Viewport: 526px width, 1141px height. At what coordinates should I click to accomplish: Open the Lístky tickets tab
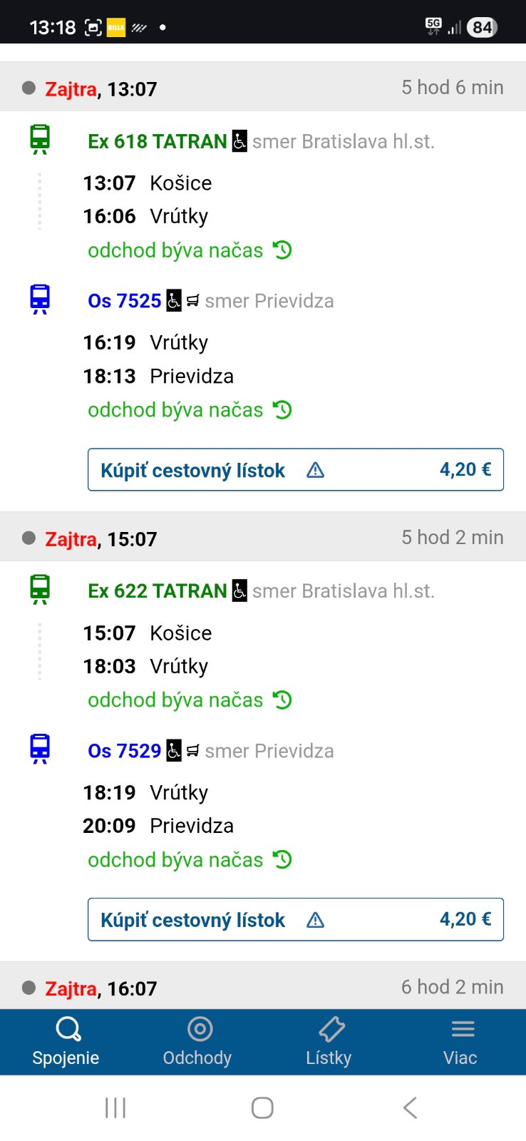329,1041
